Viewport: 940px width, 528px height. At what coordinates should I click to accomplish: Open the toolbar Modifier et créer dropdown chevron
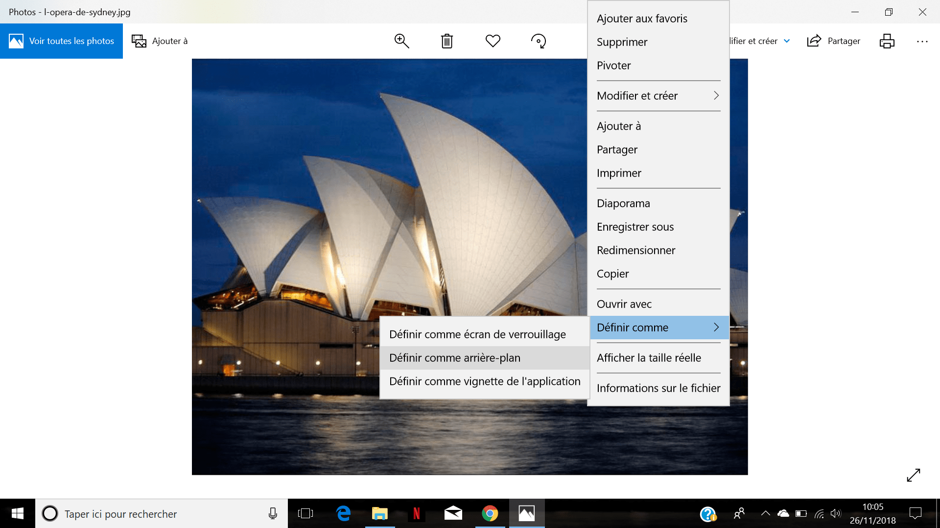(787, 41)
